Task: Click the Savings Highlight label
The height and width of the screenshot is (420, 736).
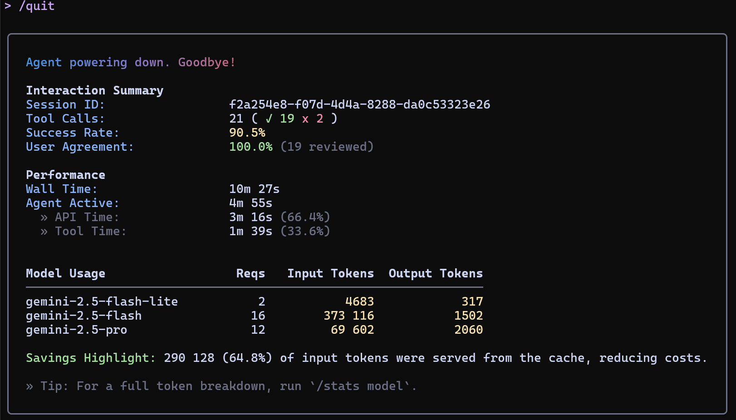Action: (90, 358)
